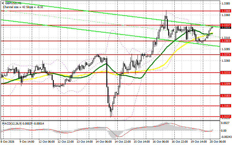Click the 1.3285 price axis value

pyautogui.click(x=226, y=49)
